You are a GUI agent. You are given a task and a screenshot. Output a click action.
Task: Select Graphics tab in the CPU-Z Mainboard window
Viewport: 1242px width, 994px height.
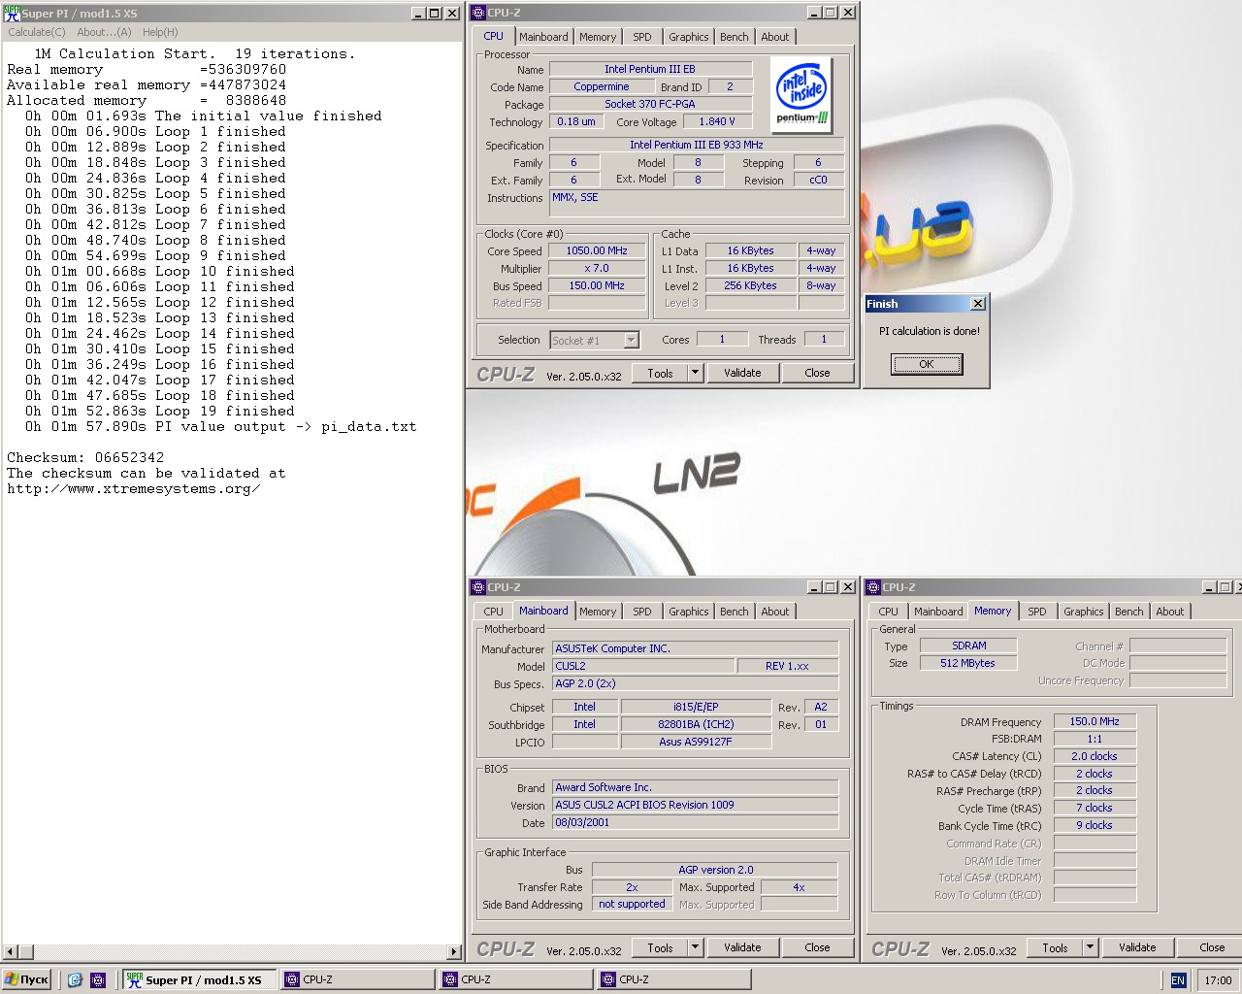tap(689, 612)
